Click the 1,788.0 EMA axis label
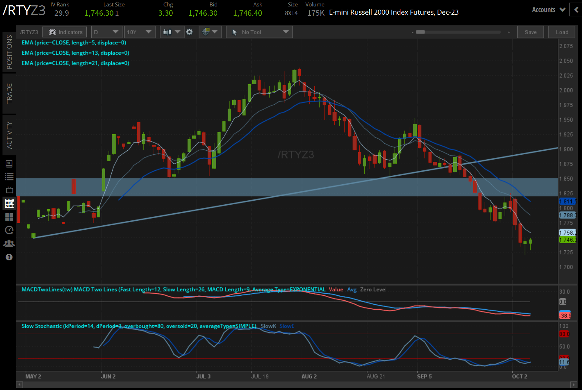The image size is (582, 390). pyautogui.click(x=568, y=215)
